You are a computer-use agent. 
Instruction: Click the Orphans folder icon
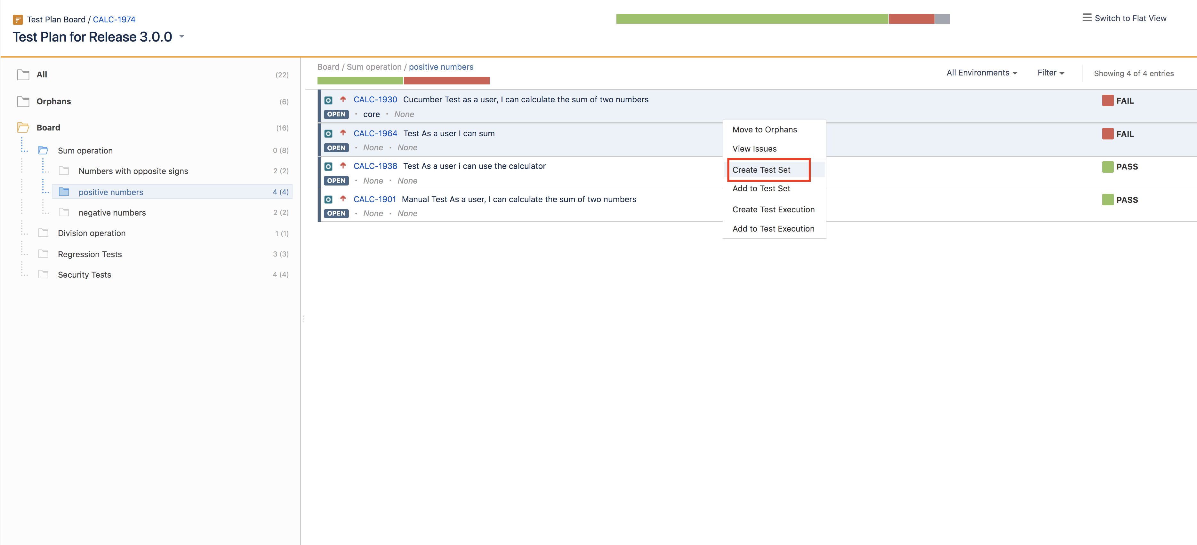pyautogui.click(x=23, y=102)
